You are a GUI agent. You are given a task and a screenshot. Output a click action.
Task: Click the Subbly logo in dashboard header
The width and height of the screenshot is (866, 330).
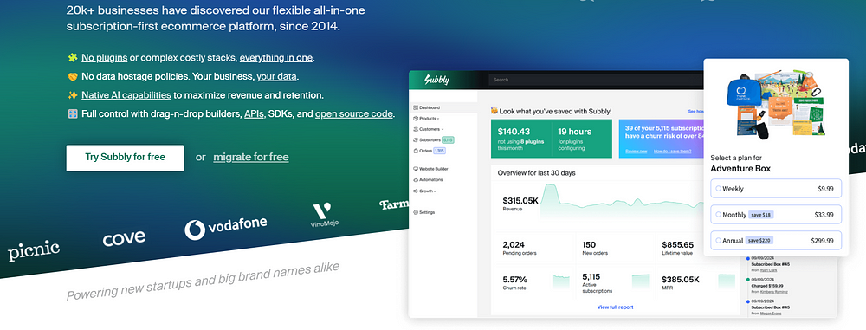point(436,81)
